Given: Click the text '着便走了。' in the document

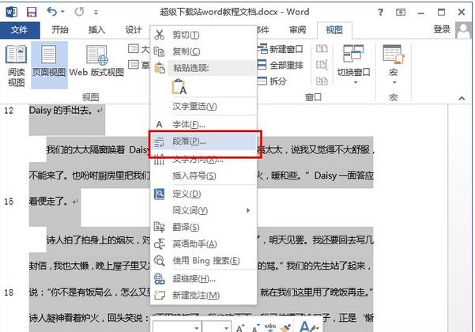Looking at the screenshot, I should pyautogui.click(x=48, y=201).
